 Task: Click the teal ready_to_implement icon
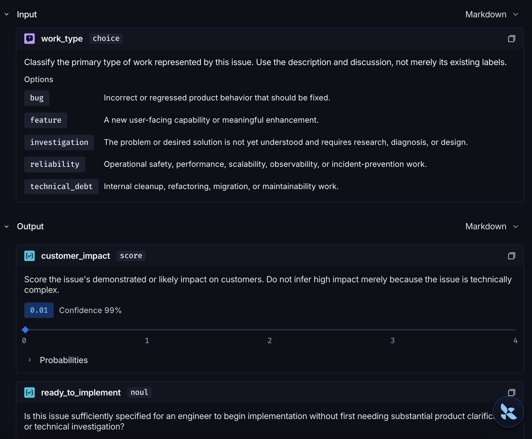[x=29, y=393]
